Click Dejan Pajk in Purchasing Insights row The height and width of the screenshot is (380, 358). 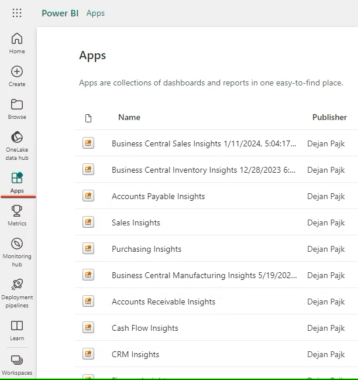[x=326, y=249]
